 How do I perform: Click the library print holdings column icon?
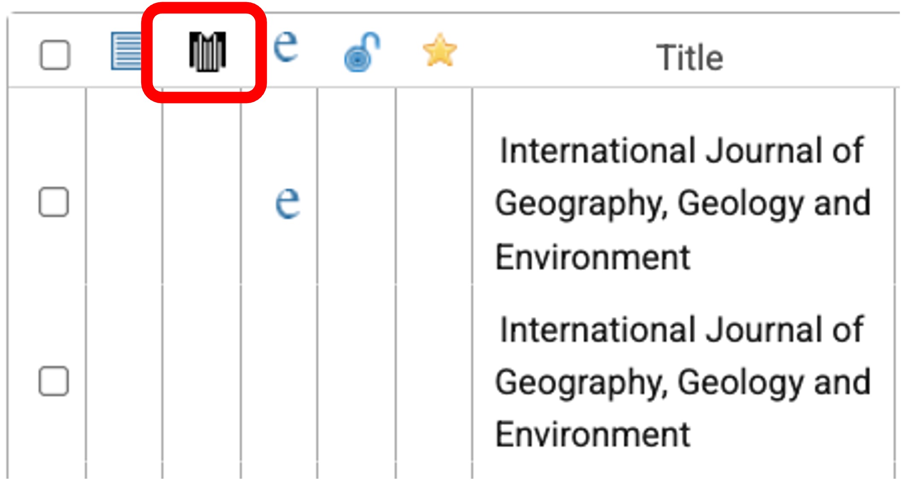[x=207, y=52]
